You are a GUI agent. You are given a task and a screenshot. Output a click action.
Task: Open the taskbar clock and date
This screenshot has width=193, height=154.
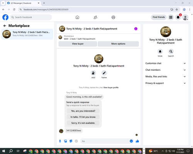coord(180,151)
